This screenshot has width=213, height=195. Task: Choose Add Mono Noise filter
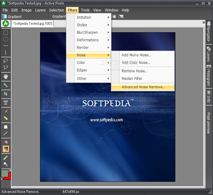pyautogui.click(x=143, y=55)
